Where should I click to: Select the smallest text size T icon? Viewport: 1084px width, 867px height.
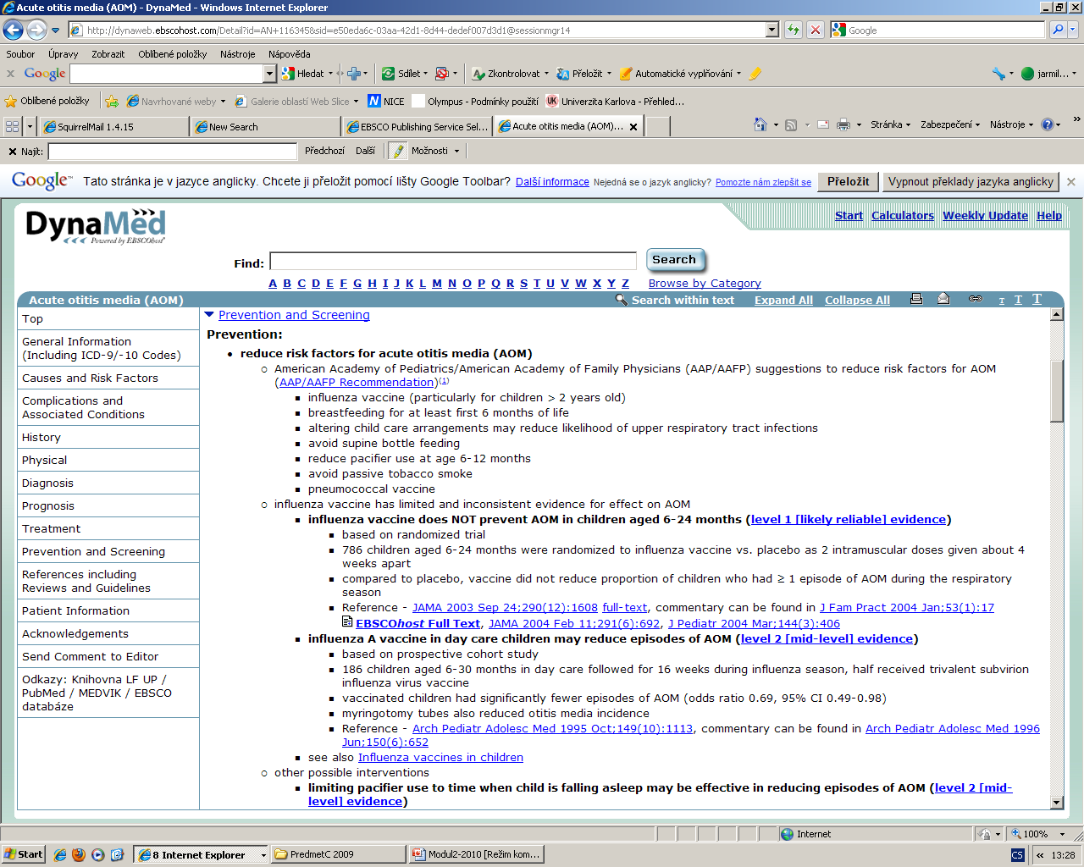coord(1002,301)
